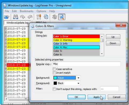Open the Options menu
The height and width of the screenshot is (105, 129).
(41, 11)
